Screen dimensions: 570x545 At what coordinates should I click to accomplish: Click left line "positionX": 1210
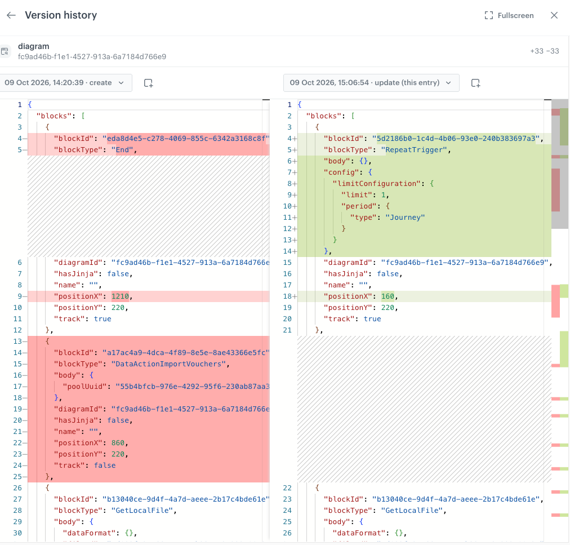pos(93,296)
